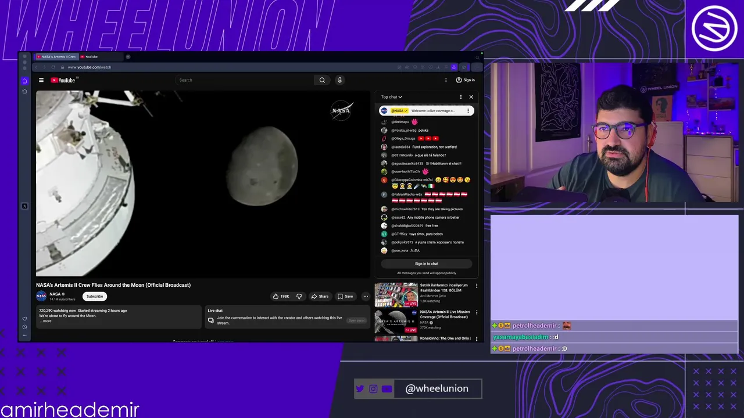Open YouTube settings three-dot menu beside Sign in
Screen dimensions: 744x418
(x=446, y=80)
